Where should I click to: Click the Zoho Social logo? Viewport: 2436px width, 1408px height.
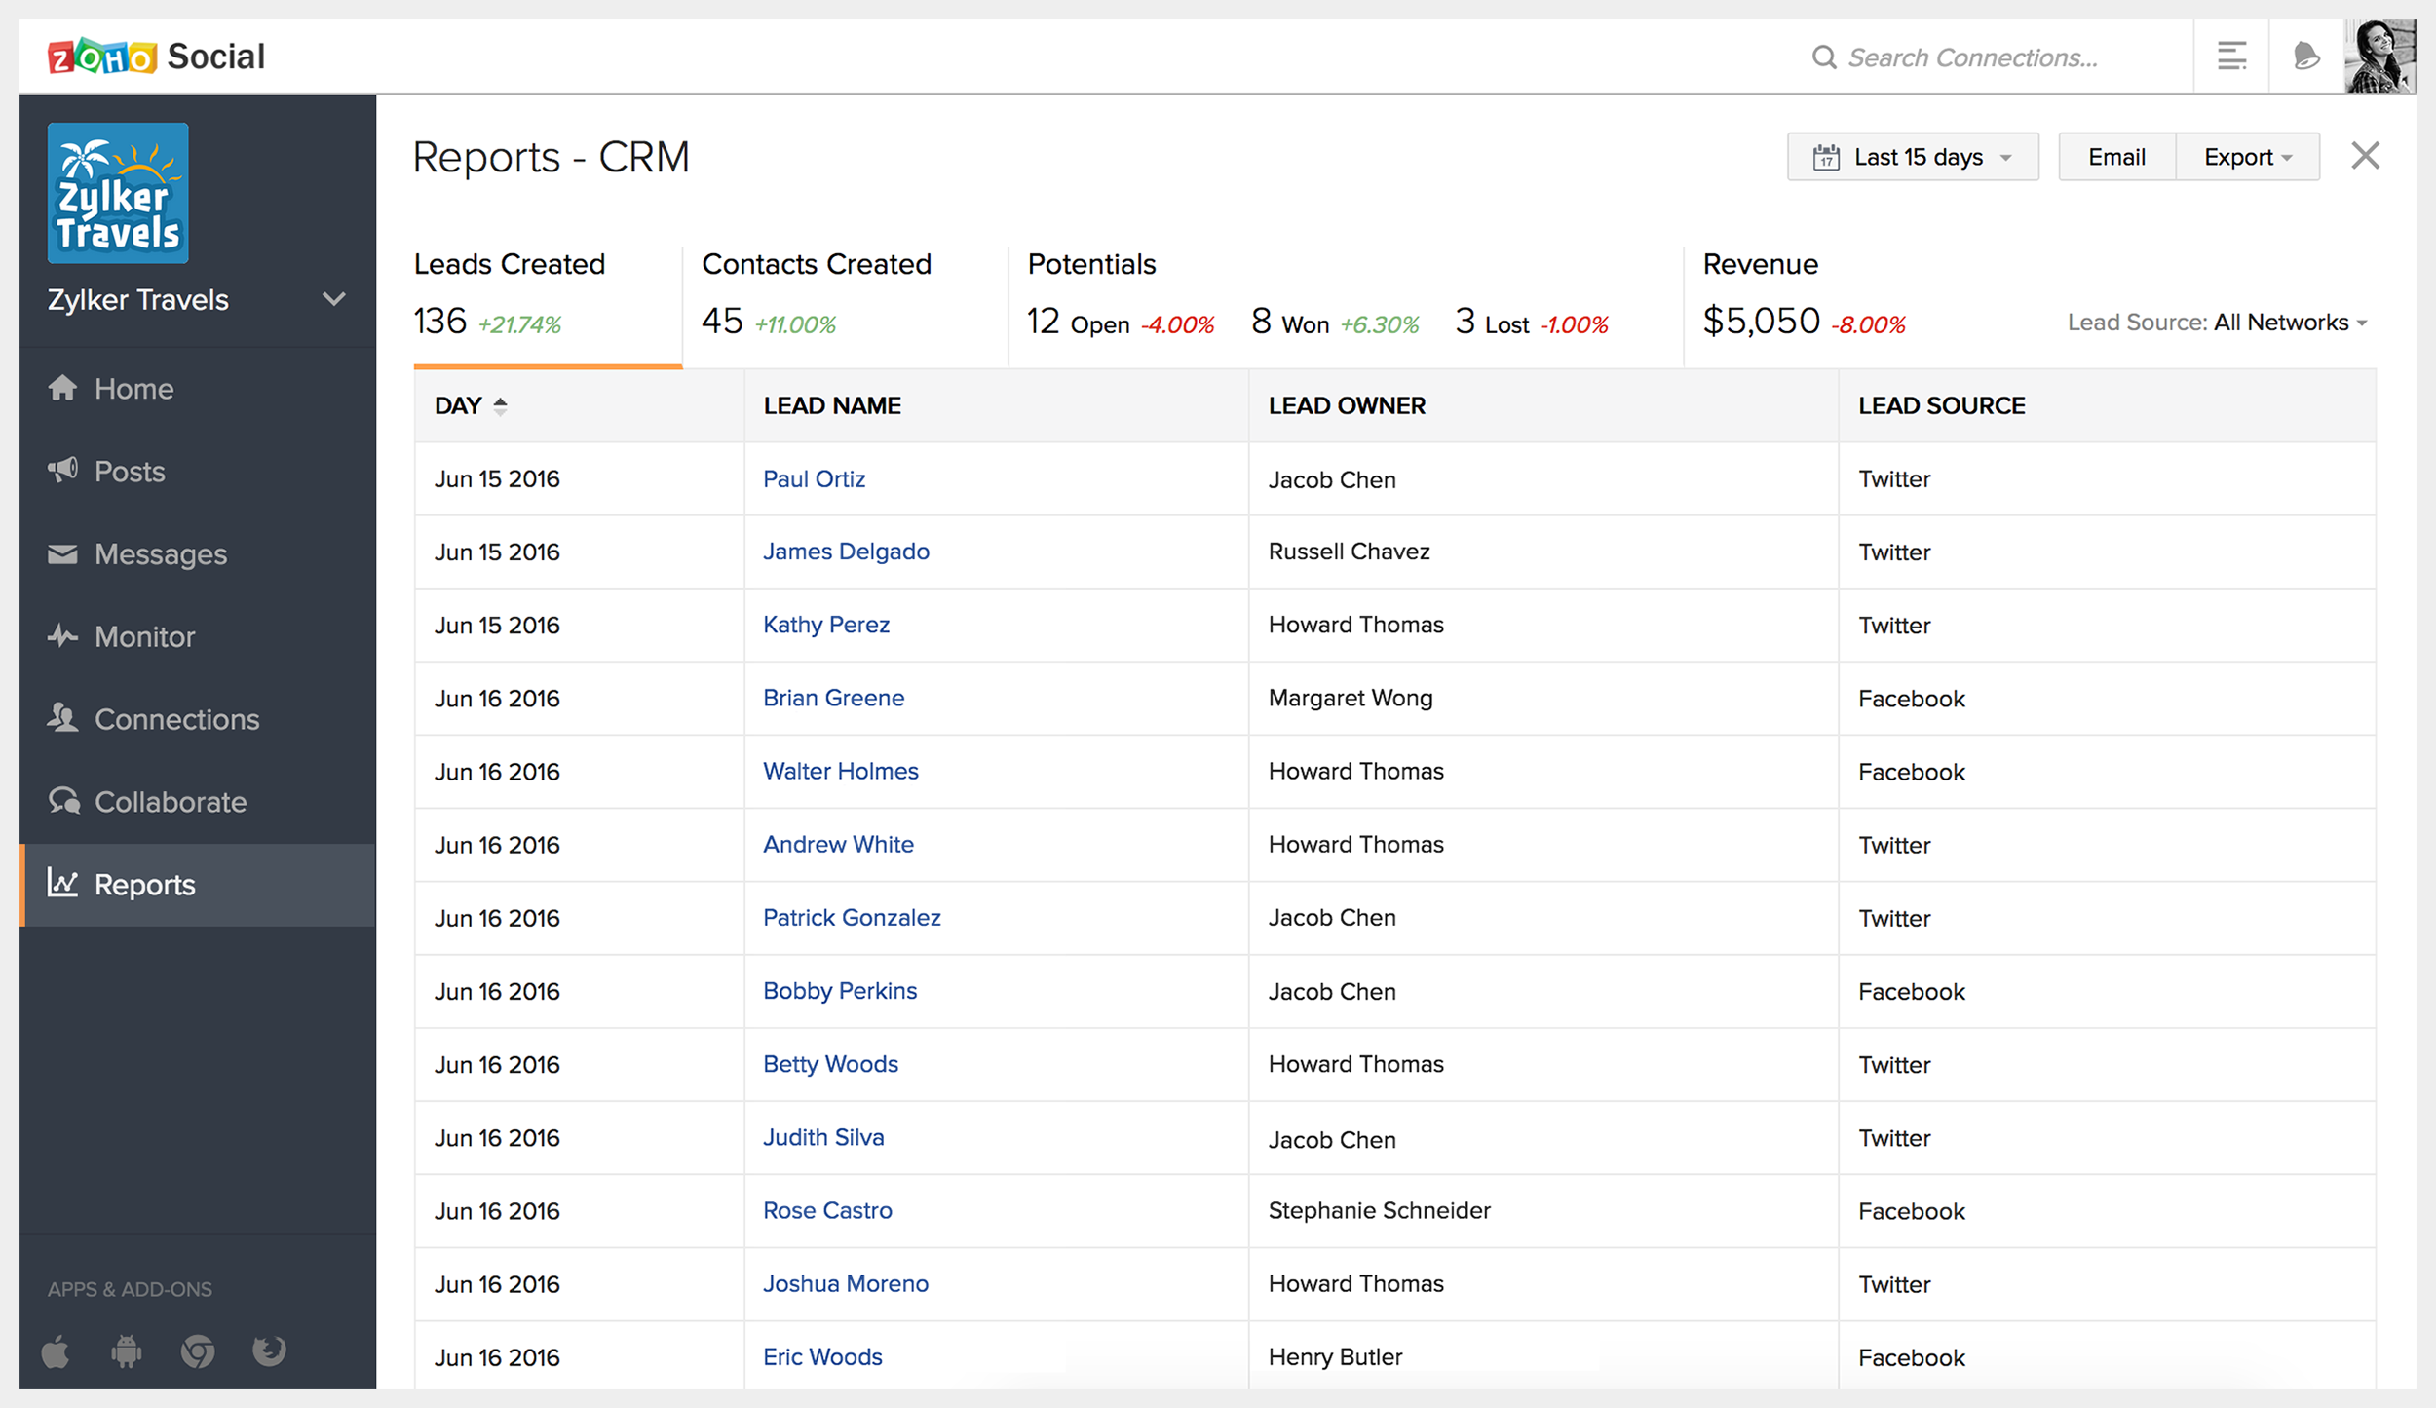pos(157,57)
